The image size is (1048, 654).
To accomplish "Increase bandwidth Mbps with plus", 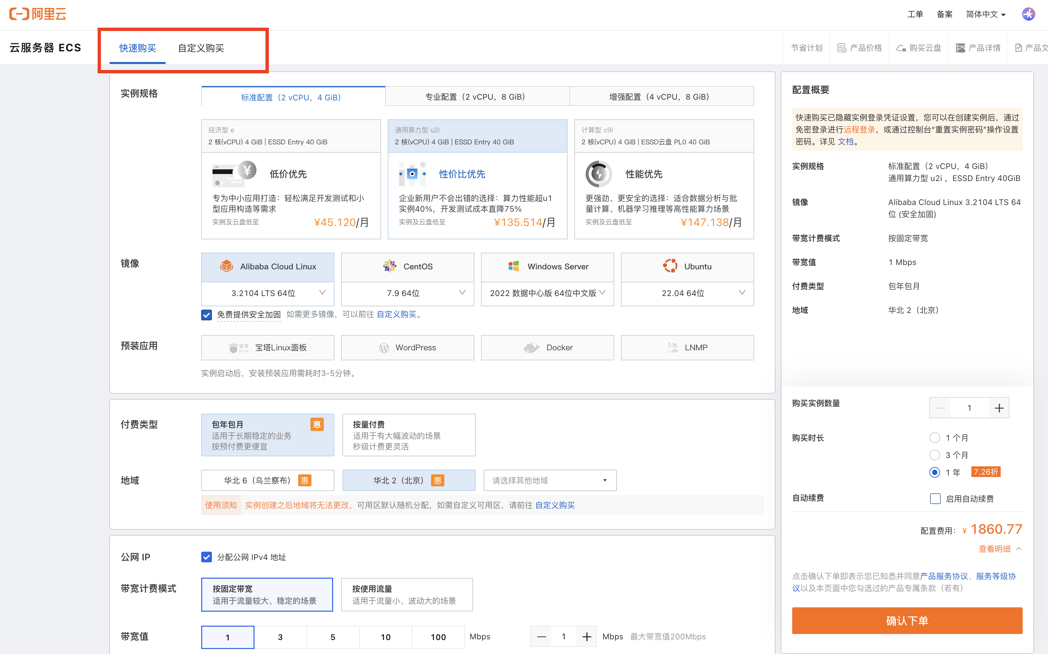I will point(586,637).
